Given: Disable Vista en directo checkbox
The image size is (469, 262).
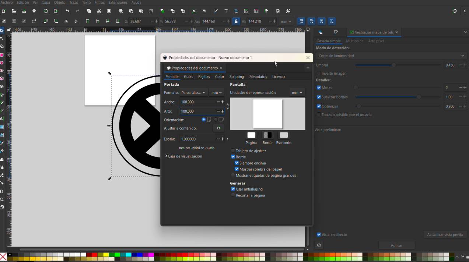Looking at the screenshot, I should point(319,234).
